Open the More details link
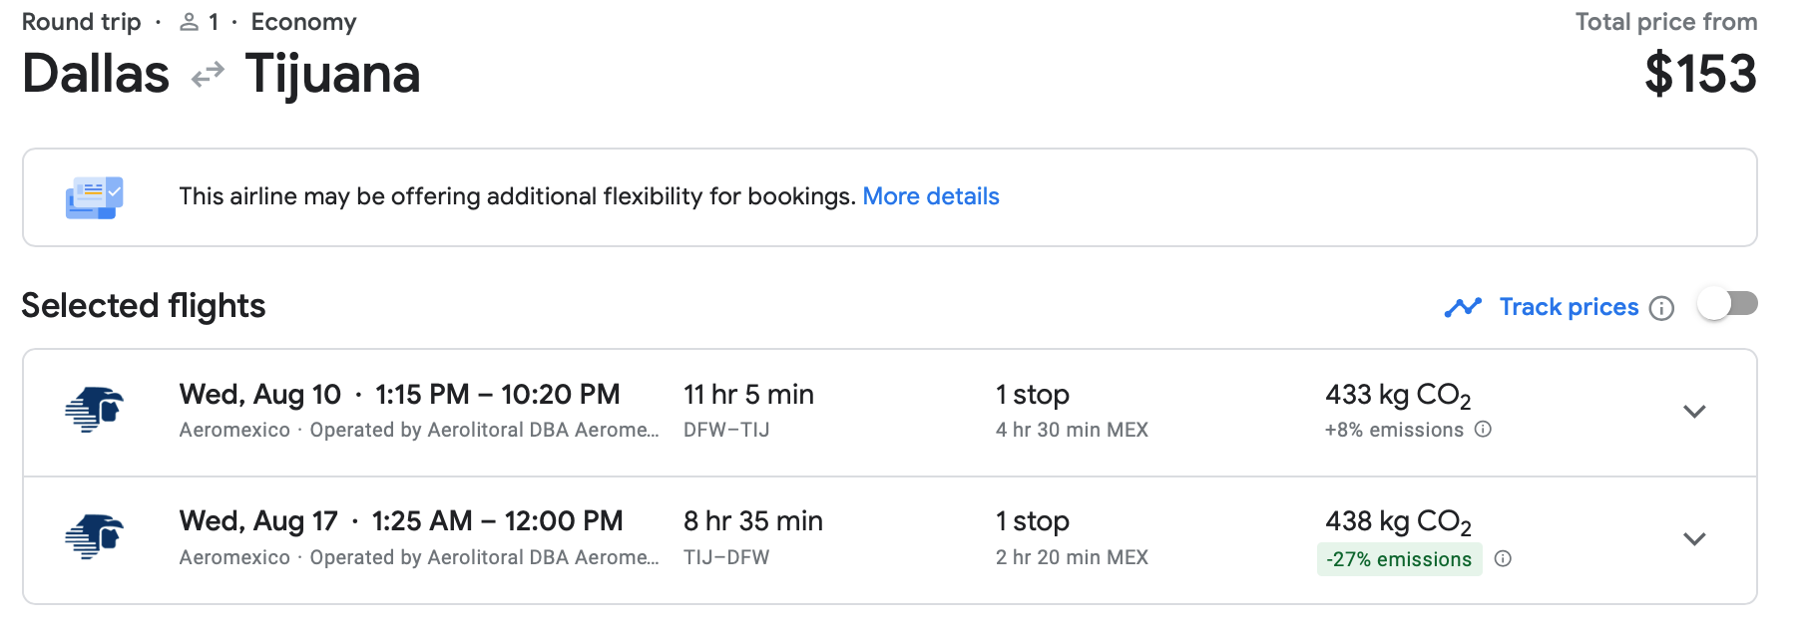Image resolution: width=1812 pixels, height=636 pixels. [x=931, y=196]
